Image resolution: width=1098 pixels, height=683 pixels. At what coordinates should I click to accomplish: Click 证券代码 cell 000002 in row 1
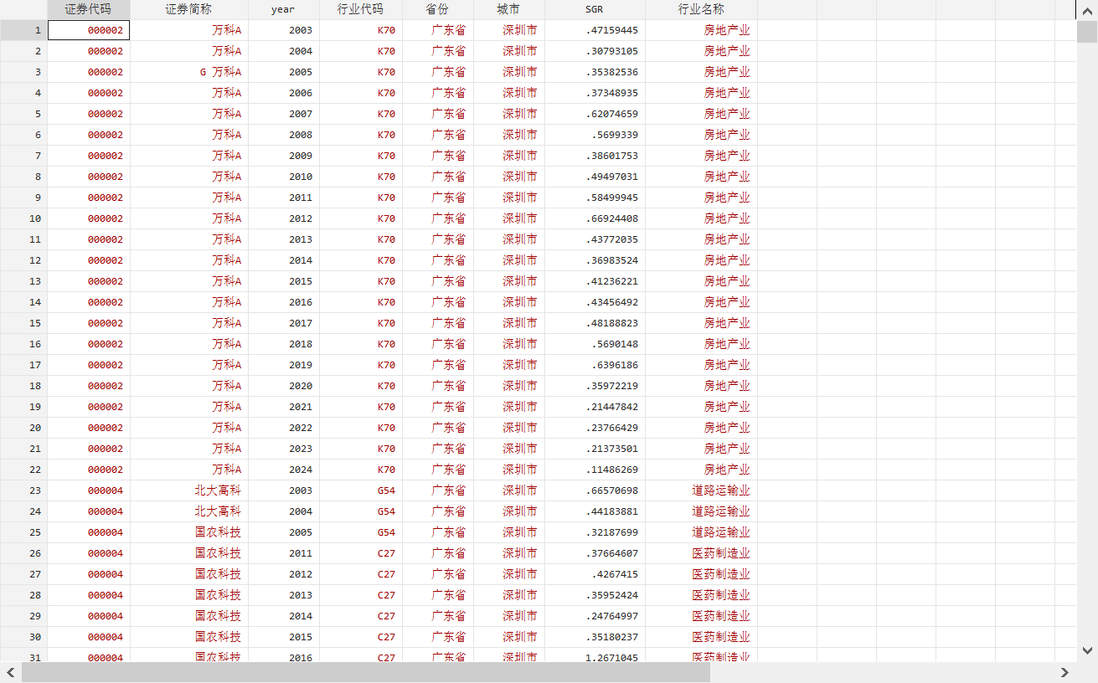tap(89, 30)
